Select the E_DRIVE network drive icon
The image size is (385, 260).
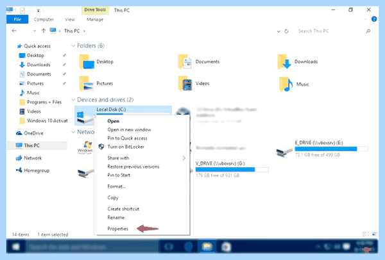tap(284, 151)
